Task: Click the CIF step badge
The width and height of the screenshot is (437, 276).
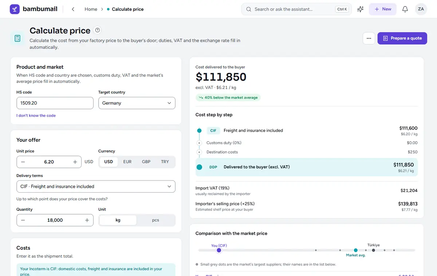Action: click(x=213, y=130)
